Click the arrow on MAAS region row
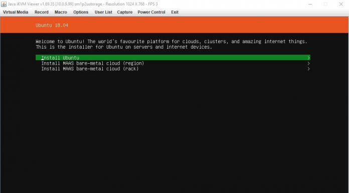 point(308,64)
